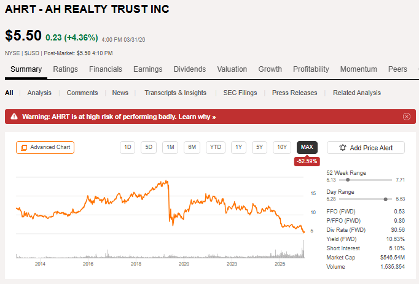
Task: Open the Valuation tab
Action: (x=232, y=69)
